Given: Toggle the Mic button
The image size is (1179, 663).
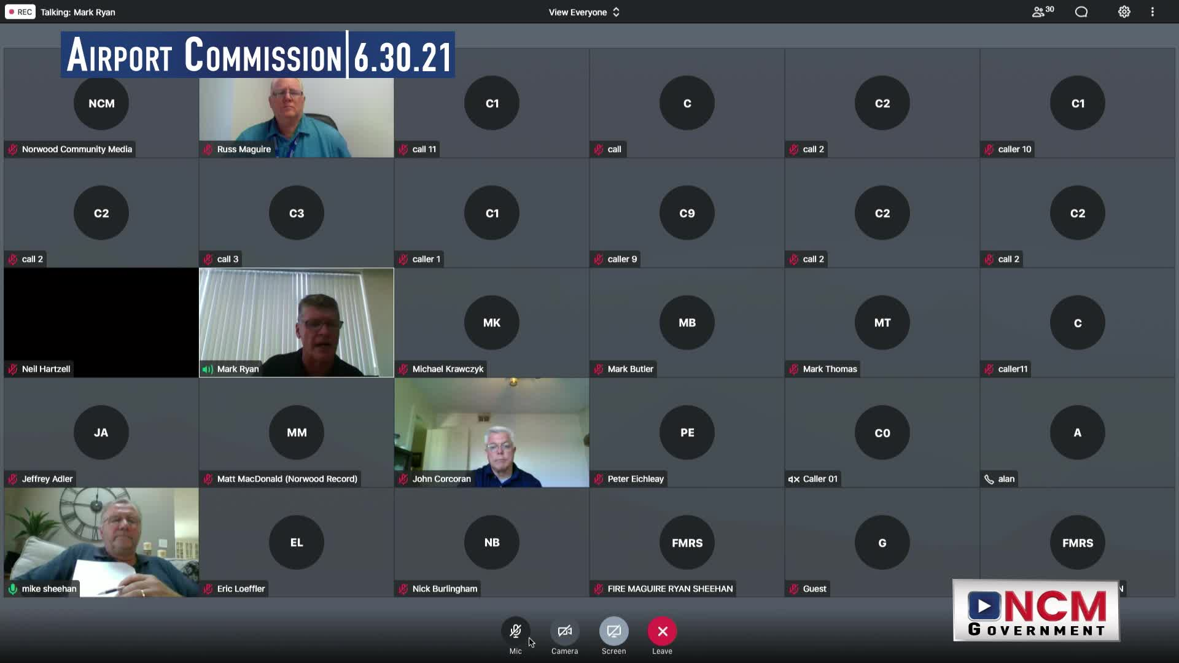Looking at the screenshot, I should coord(515,631).
